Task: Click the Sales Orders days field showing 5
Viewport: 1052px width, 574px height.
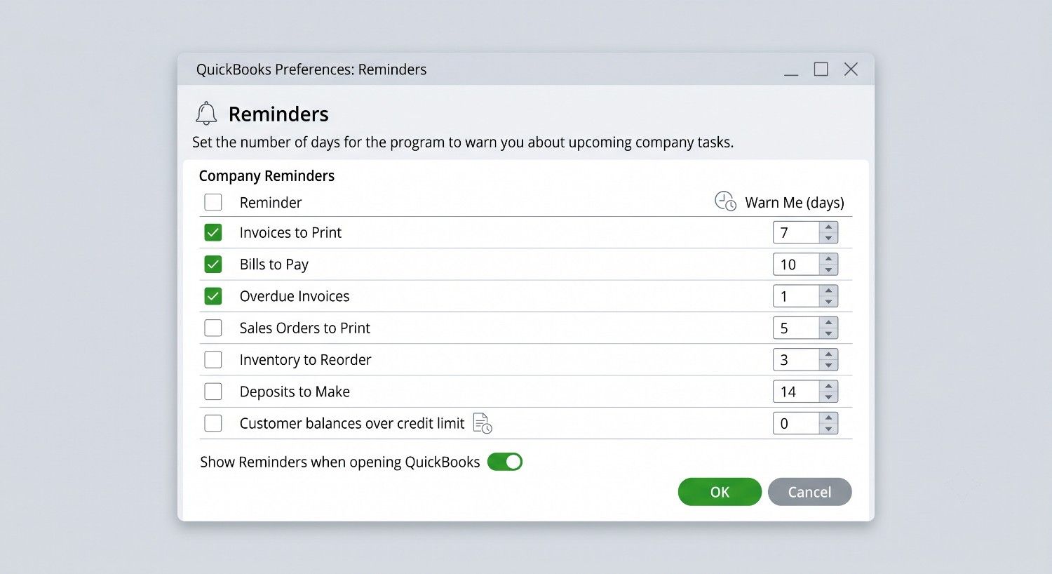Action: coord(796,328)
